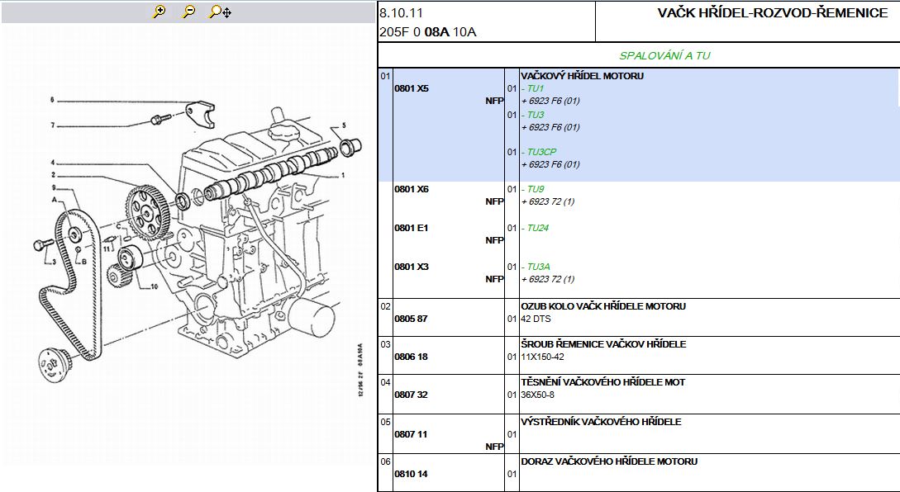900x492 pixels.
Task: Click the zoom in magnifier icon
Action: coord(160,12)
